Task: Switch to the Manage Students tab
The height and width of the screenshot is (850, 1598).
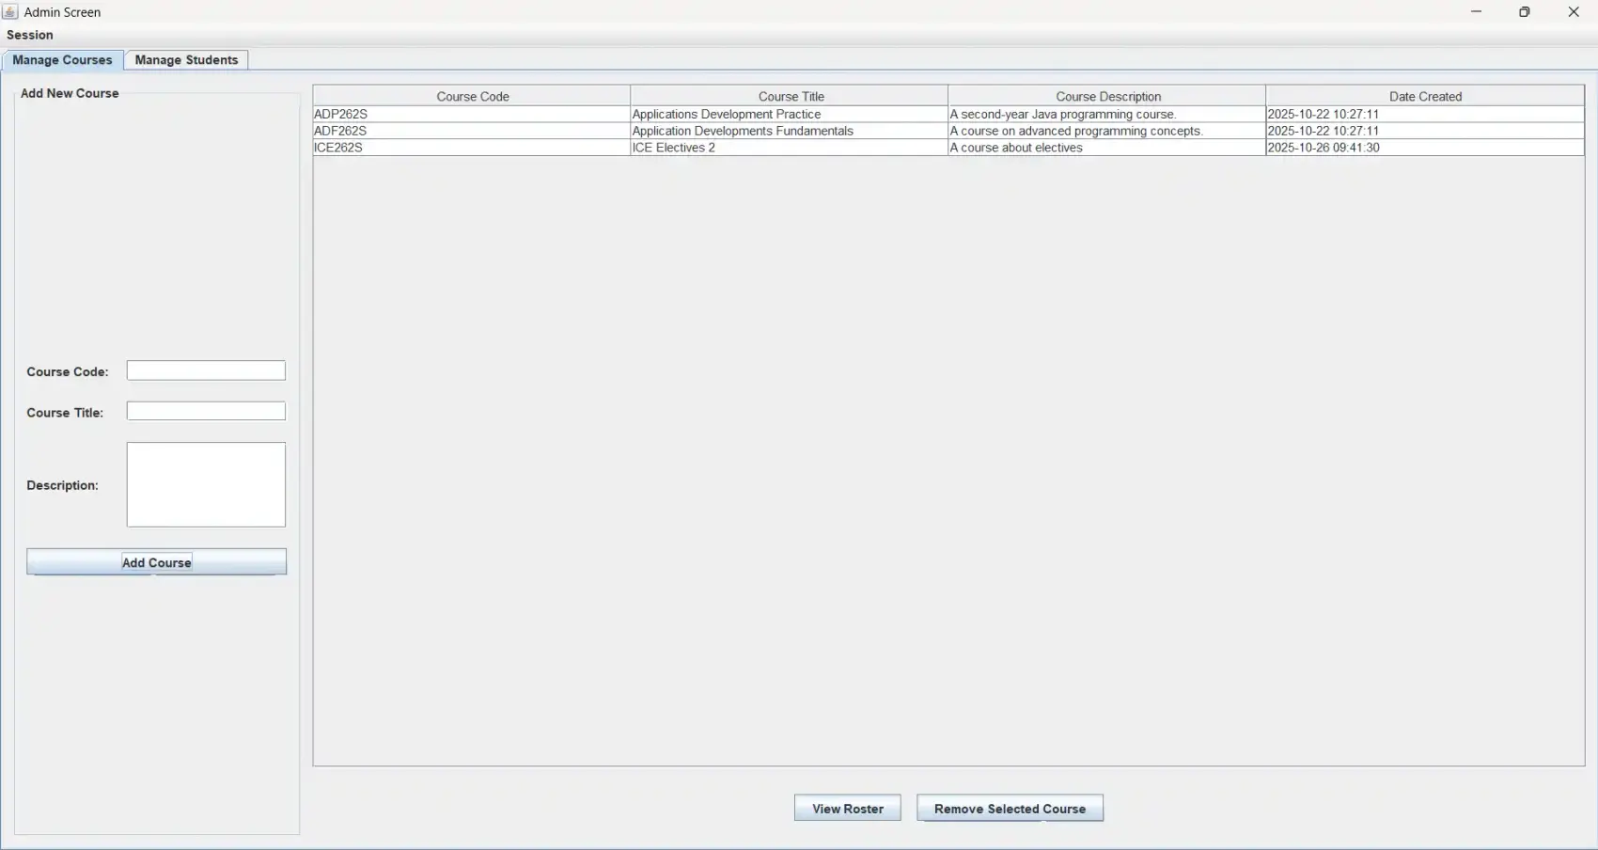Action: pos(185,59)
